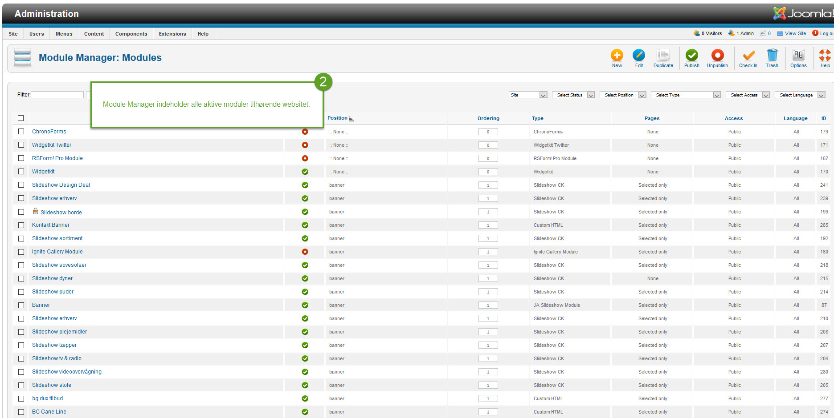Click the View Site link
Image resolution: width=834 pixels, height=418 pixels.
tap(795, 33)
